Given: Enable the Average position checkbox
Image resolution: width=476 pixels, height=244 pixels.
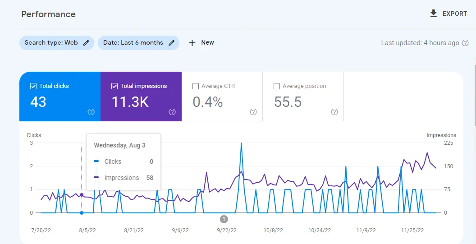Looking at the screenshot, I should [x=277, y=86].
